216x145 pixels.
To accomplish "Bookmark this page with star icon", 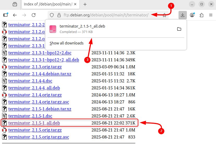I will coord(164,15).
